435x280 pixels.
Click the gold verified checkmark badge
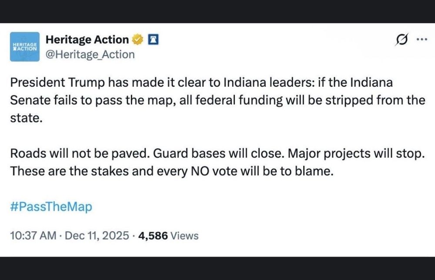pyautogui.click(x=137, y=40)
